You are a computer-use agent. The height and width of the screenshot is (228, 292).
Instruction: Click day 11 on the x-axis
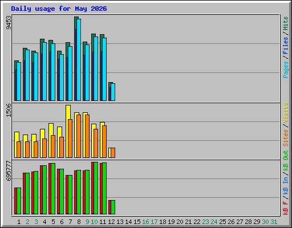103,222
